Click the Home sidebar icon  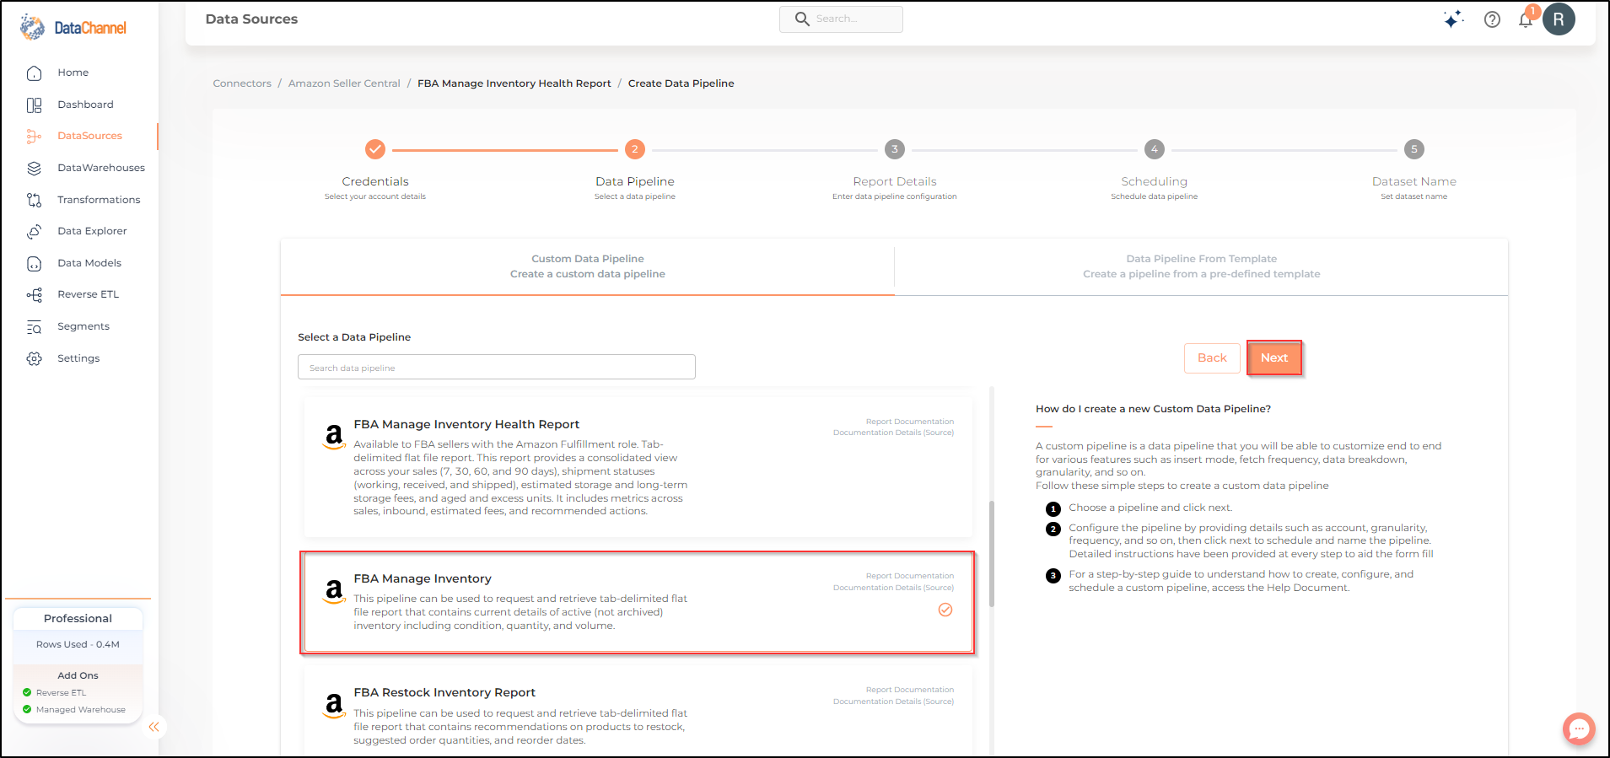pos(34,73)
